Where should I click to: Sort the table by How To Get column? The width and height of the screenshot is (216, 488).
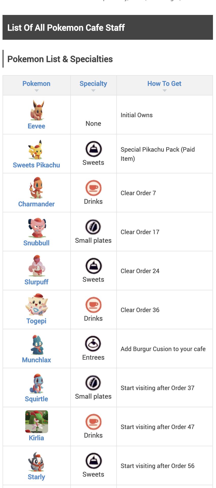[x=164, y=84]
